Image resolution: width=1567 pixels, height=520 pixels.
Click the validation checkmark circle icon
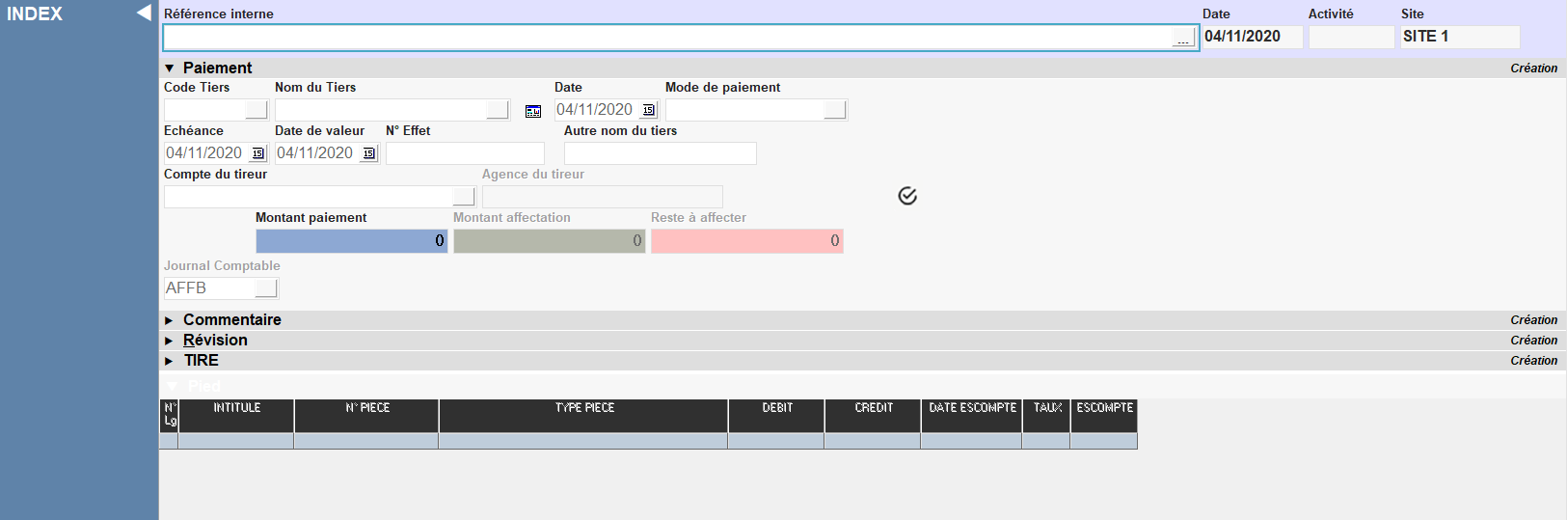click(907, 196)
